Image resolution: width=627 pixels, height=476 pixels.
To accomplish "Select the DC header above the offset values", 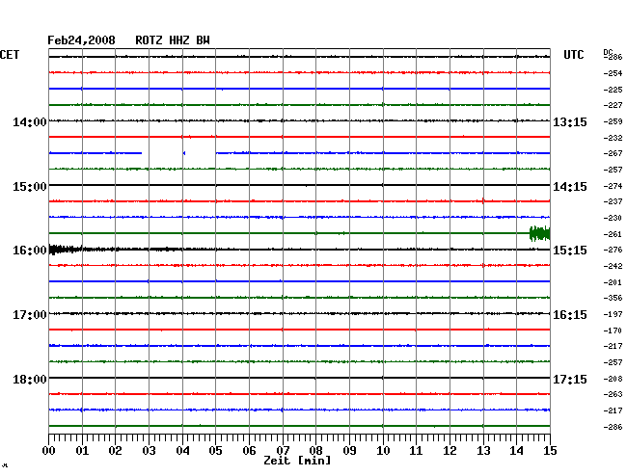I will point(608,52).
